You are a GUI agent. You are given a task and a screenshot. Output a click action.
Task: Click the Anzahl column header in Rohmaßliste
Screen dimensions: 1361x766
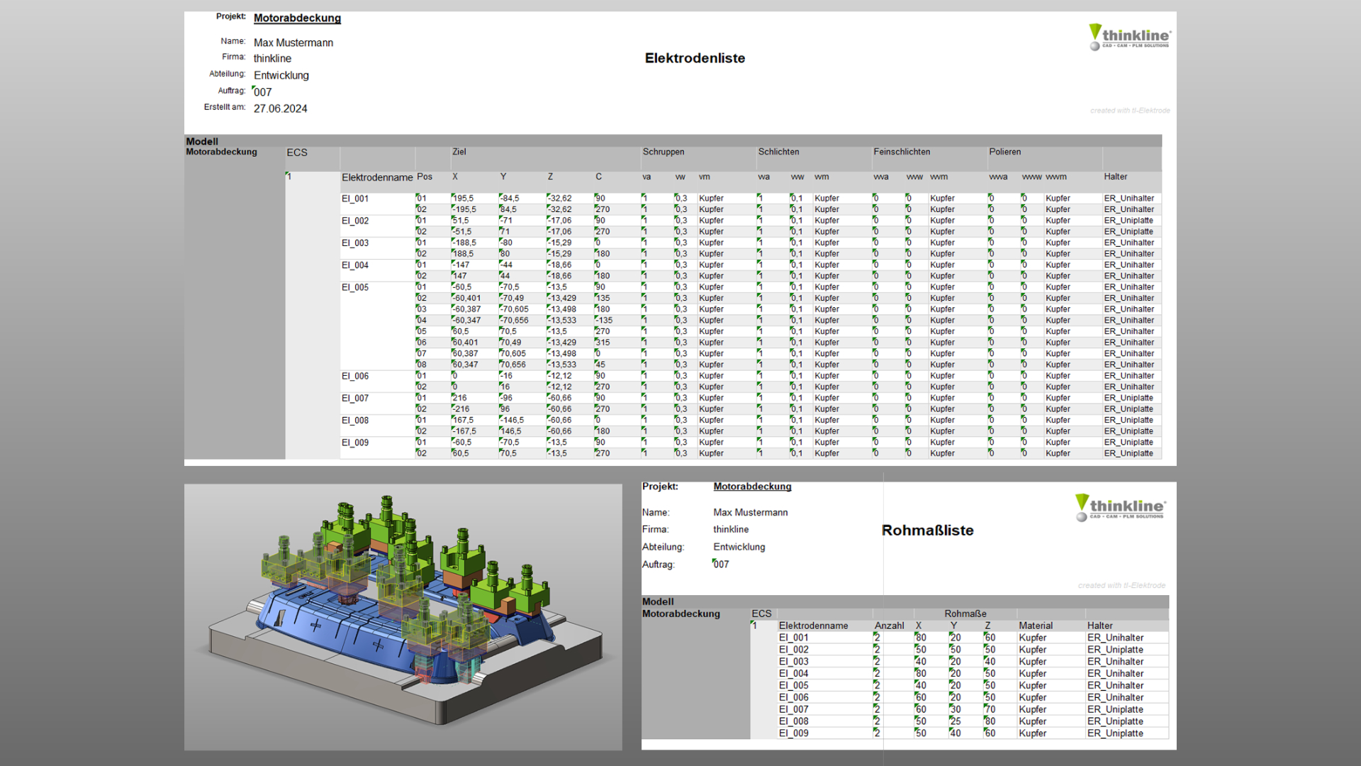point(889,626)
